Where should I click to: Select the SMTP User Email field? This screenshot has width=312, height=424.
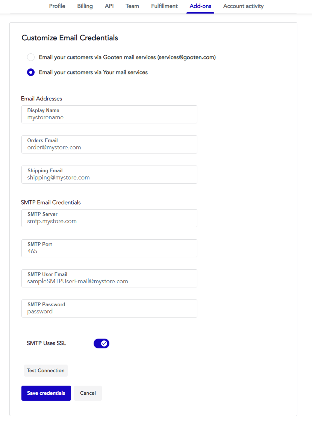point(109,278)
